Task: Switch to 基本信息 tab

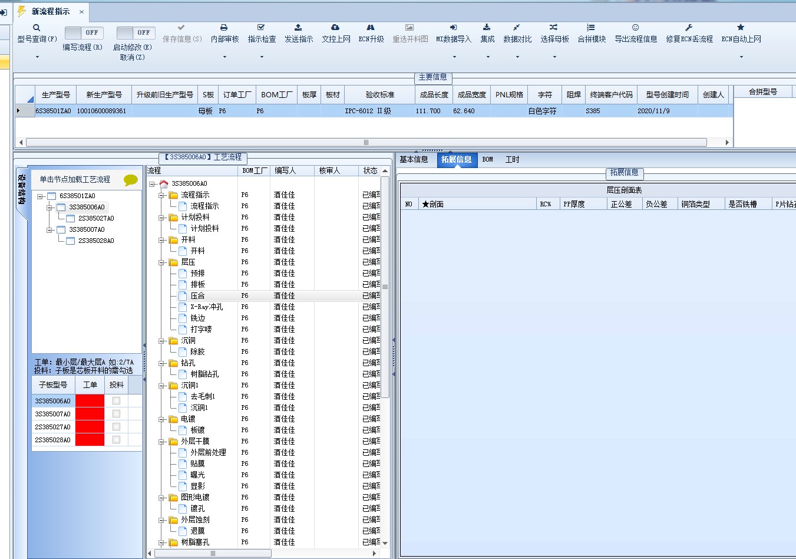Action: tap(414, 160)
